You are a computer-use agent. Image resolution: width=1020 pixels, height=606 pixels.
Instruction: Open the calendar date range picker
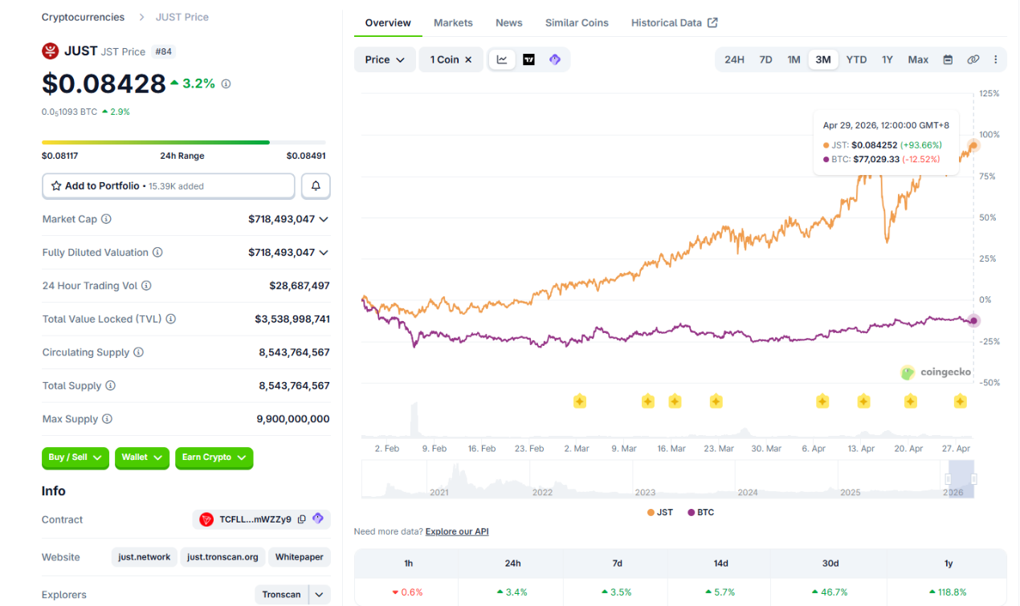948,59
